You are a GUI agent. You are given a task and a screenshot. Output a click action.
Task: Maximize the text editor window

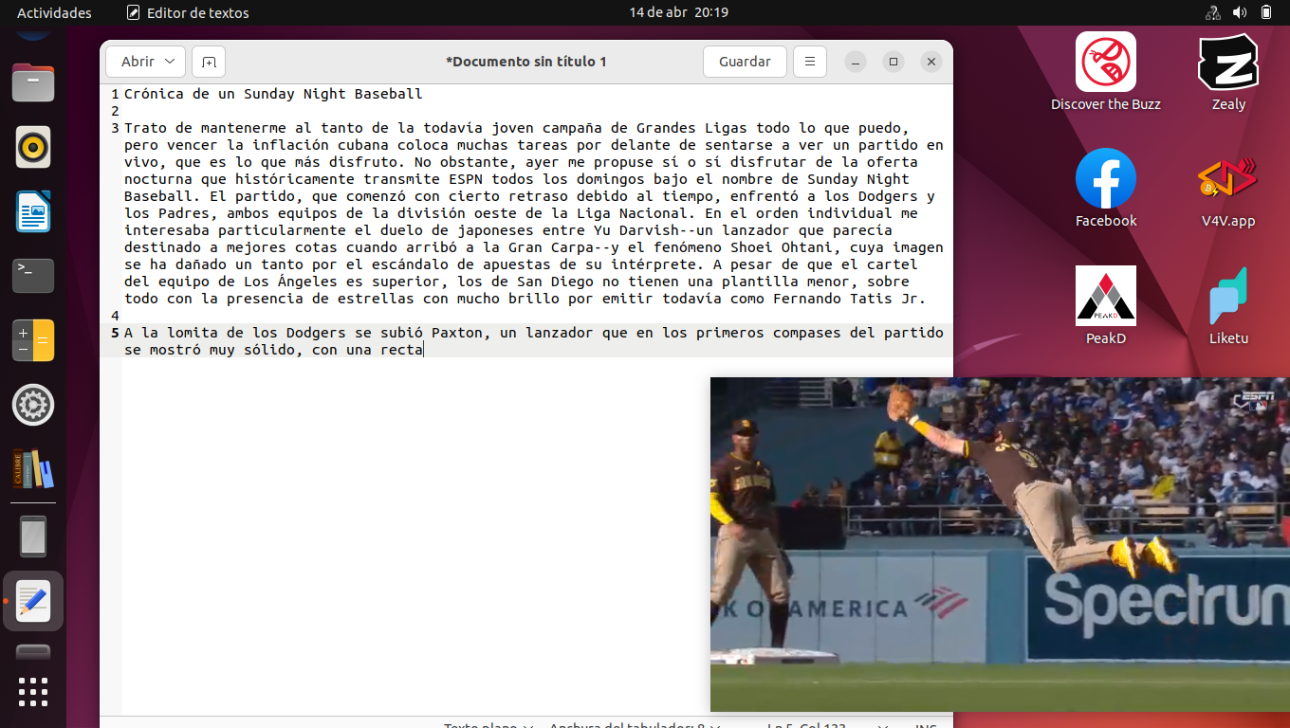[x=894, y=62]
